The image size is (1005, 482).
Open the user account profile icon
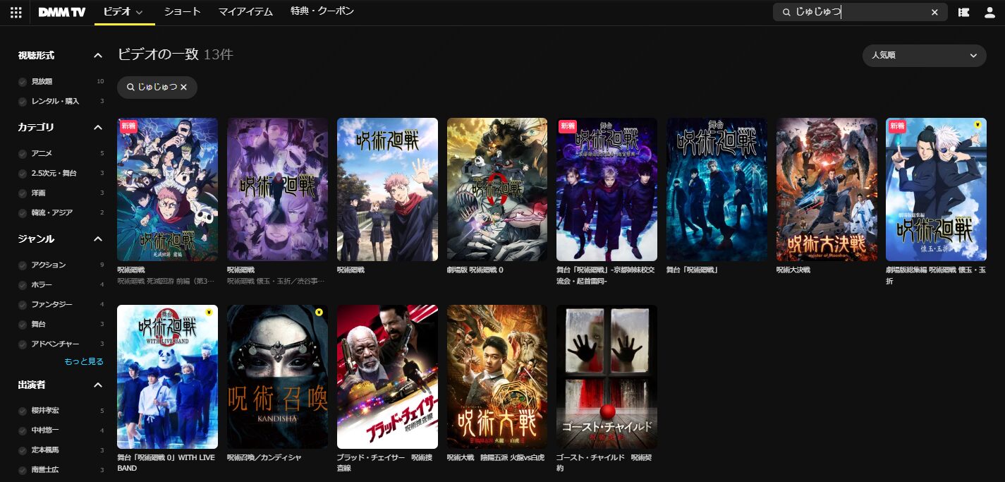click(x=989, y=12)
